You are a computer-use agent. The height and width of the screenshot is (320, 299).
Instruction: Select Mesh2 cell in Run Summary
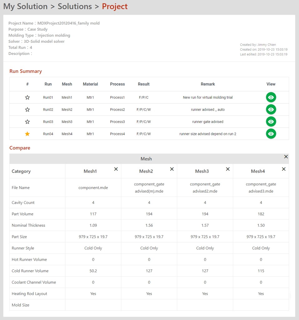coord(67,110)
